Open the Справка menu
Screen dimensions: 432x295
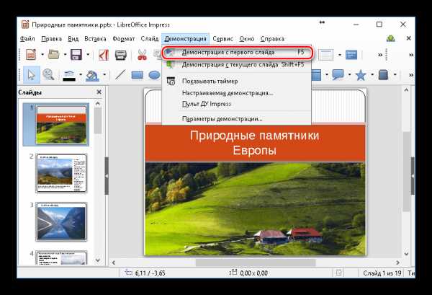[x=272, y=39]
